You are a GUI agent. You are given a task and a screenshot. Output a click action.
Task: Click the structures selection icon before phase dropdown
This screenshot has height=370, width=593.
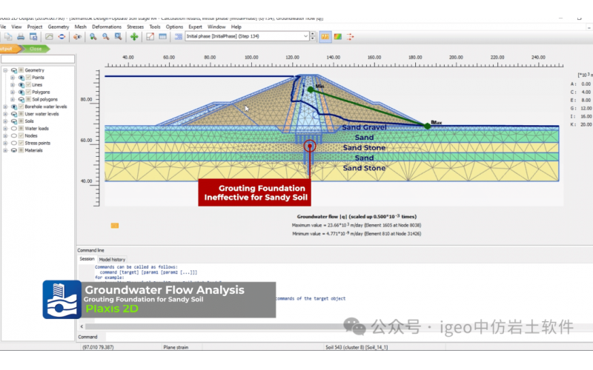click(x=178, y=36)
